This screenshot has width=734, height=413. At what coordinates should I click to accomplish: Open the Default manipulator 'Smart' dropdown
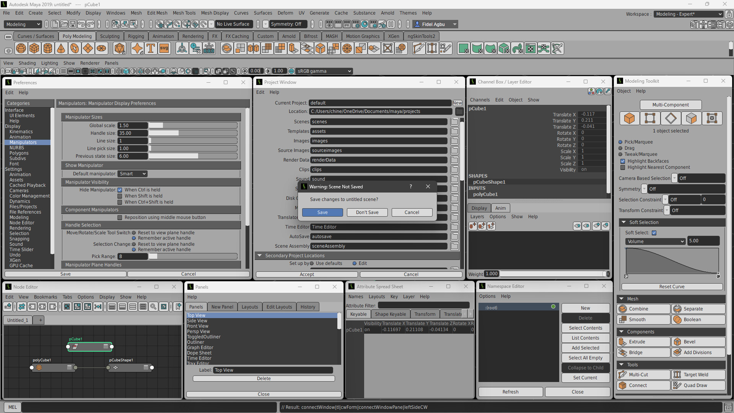pos(132,173)
